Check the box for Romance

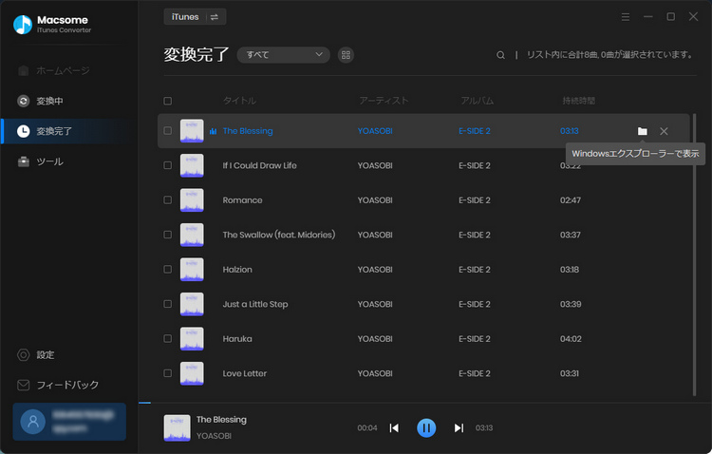coord(167,200)
